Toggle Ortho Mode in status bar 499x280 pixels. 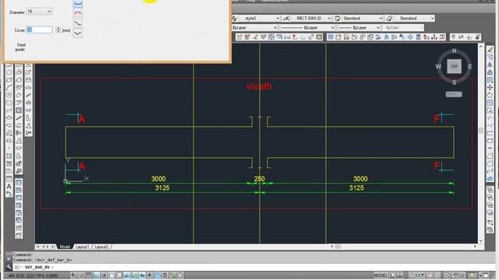pyautogui.click(x=97, y=275)
